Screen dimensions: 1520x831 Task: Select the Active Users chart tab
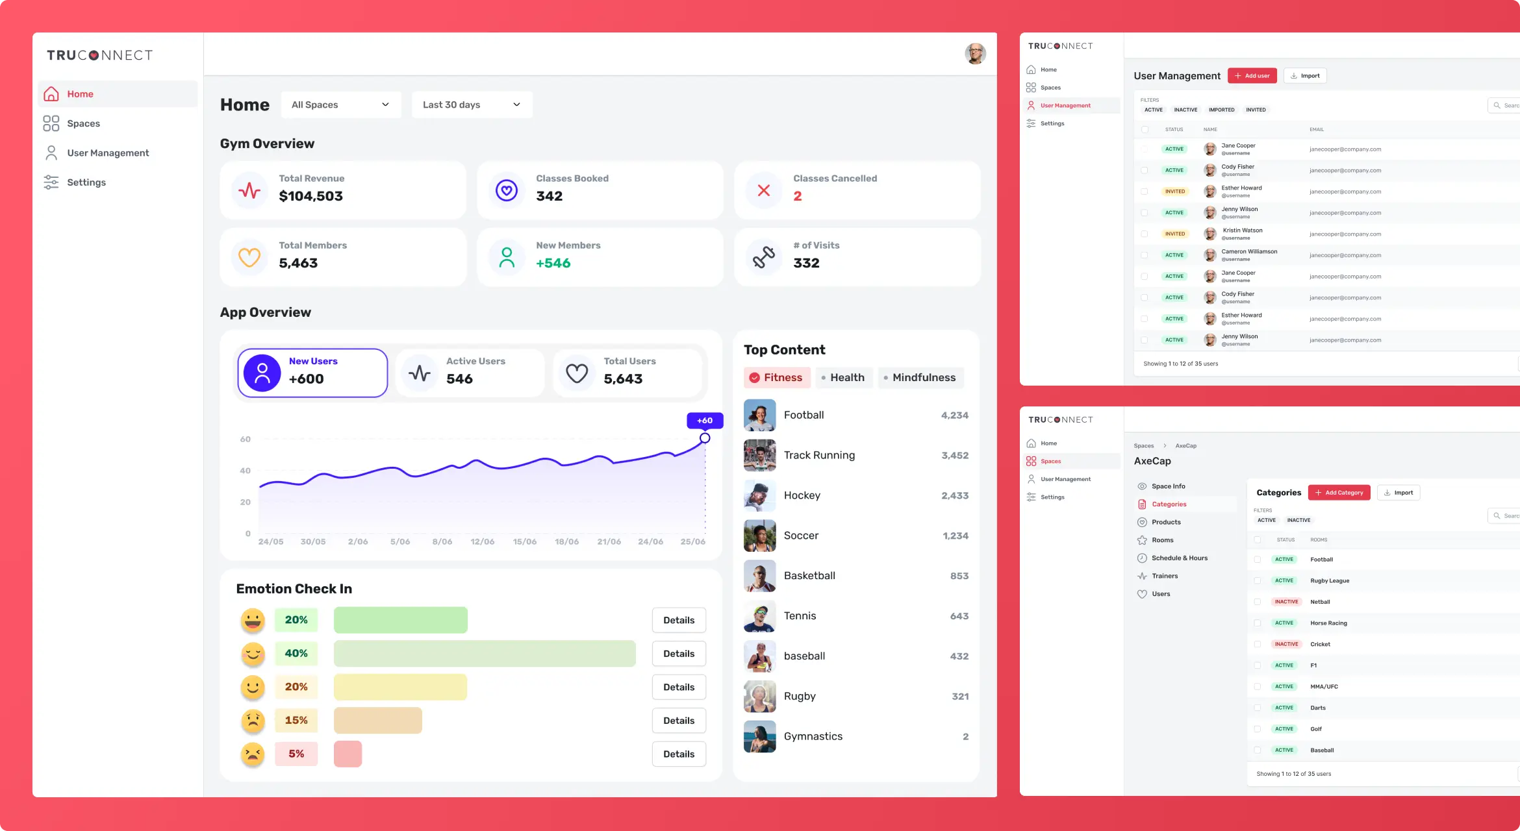(x=470, y=373)
